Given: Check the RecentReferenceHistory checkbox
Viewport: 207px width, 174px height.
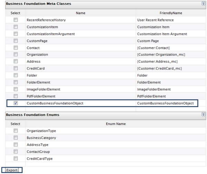Looking at the screenshot, I should point(16,20).
